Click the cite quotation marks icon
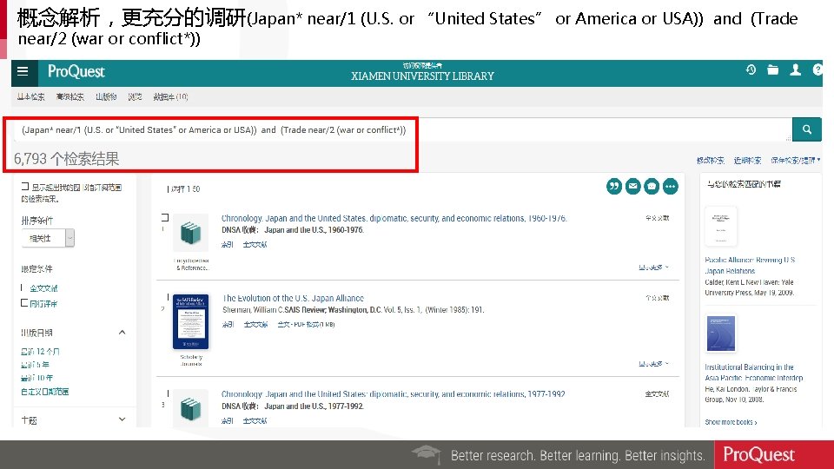This screenshot has width=834, height=469. [614, 187]
